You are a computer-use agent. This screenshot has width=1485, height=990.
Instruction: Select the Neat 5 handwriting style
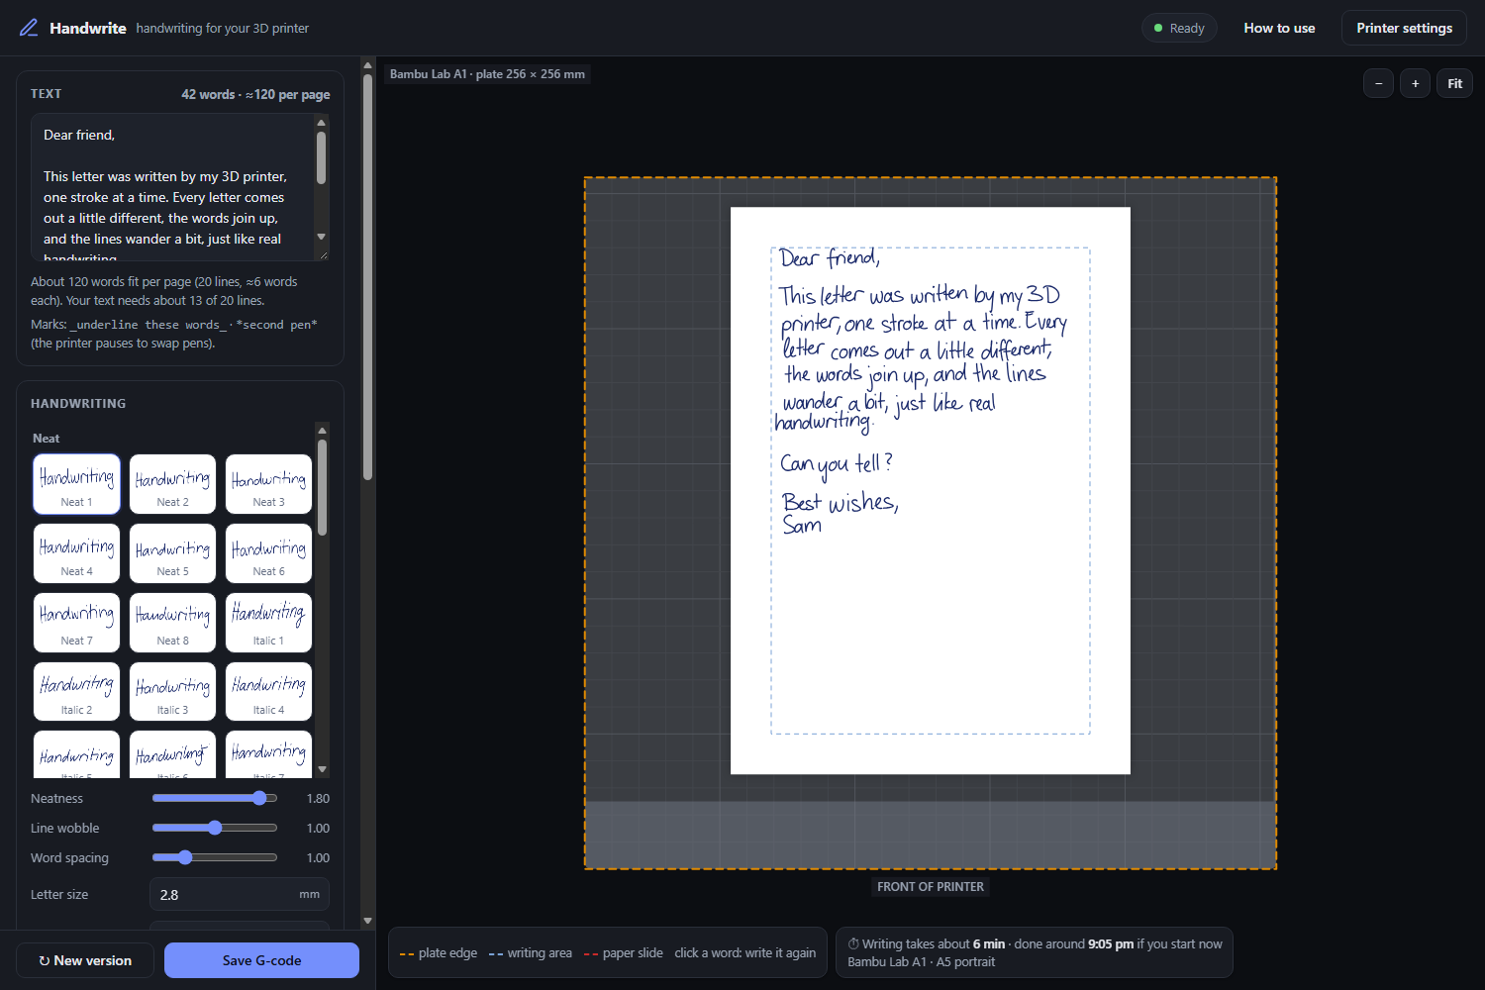coord(172,553)
